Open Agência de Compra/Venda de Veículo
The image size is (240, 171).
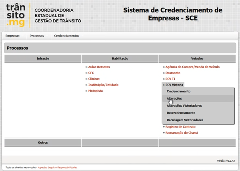[192, 67]
